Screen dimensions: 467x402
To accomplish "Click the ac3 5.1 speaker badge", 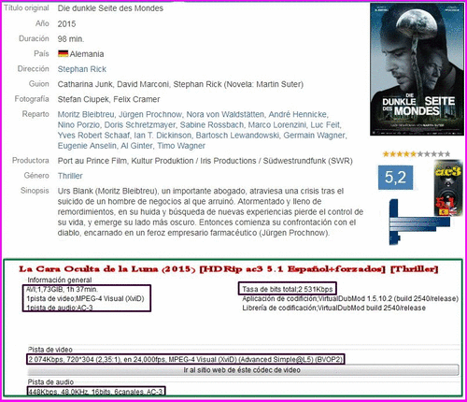I will point(447,188).
